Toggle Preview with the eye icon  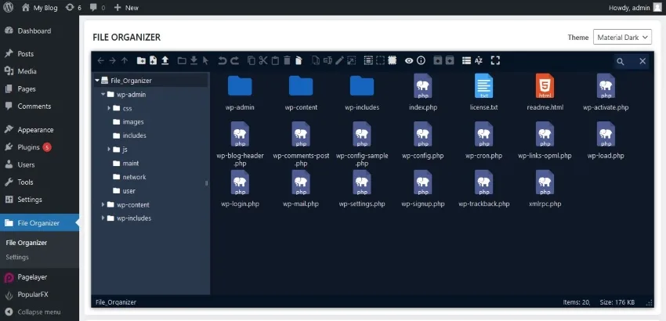408,61
